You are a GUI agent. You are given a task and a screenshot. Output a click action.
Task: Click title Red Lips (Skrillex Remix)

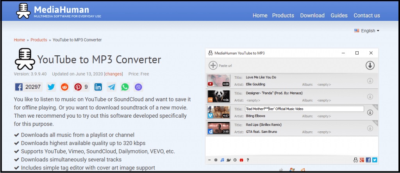click(264, 125)
